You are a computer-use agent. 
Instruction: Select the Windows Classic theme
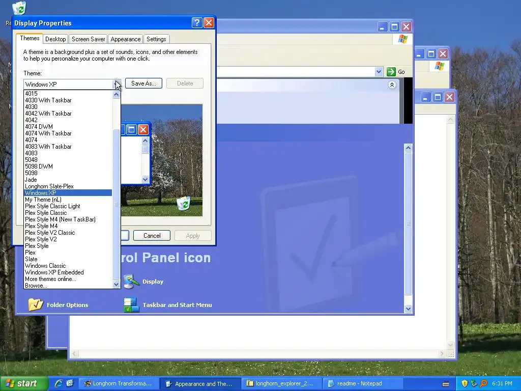pos(68,266)
